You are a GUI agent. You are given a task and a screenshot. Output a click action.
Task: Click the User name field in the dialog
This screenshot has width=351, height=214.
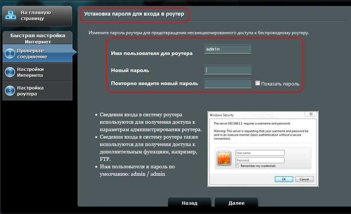[260, 153]
